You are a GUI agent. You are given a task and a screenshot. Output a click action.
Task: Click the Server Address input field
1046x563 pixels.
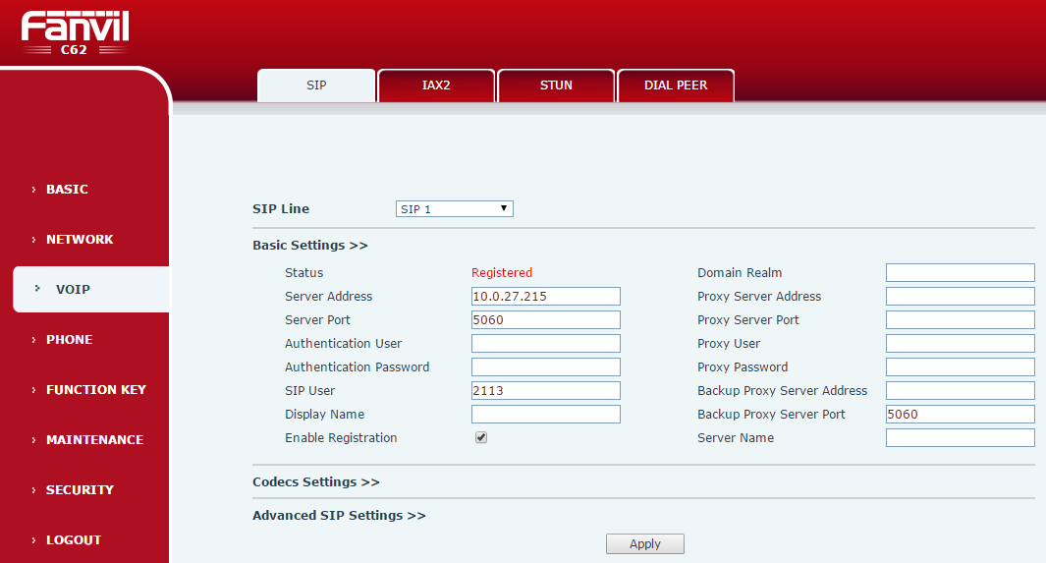545,297
